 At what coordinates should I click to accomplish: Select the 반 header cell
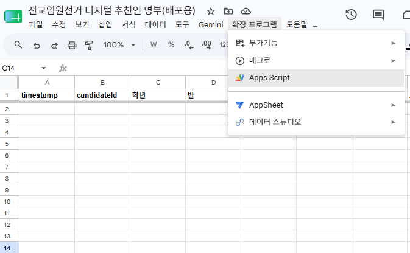(207, 95)
